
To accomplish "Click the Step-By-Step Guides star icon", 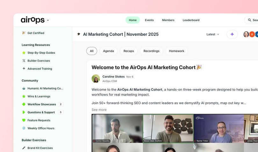I will pos(24,53).
